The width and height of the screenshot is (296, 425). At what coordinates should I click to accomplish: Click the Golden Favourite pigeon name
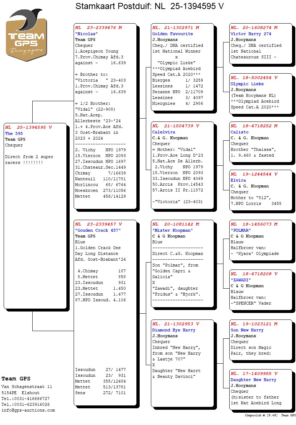(x=172, y=34)
